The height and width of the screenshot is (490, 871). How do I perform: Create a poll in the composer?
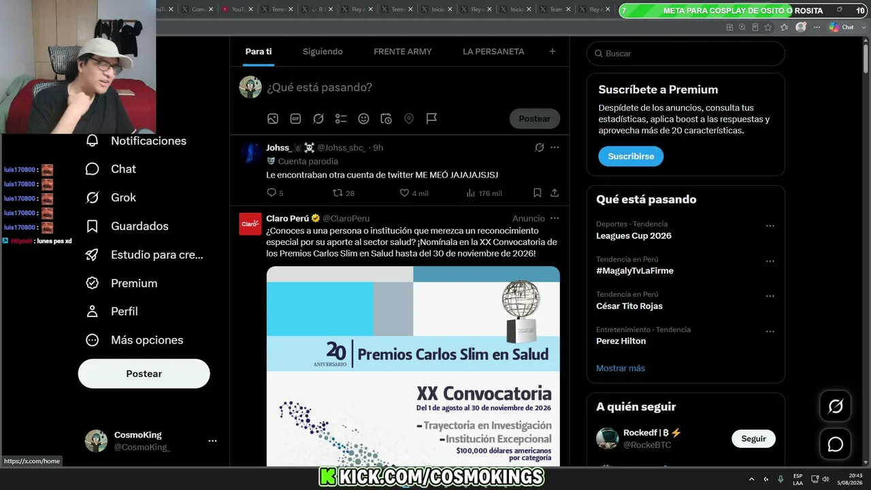(x=341, y=118)
